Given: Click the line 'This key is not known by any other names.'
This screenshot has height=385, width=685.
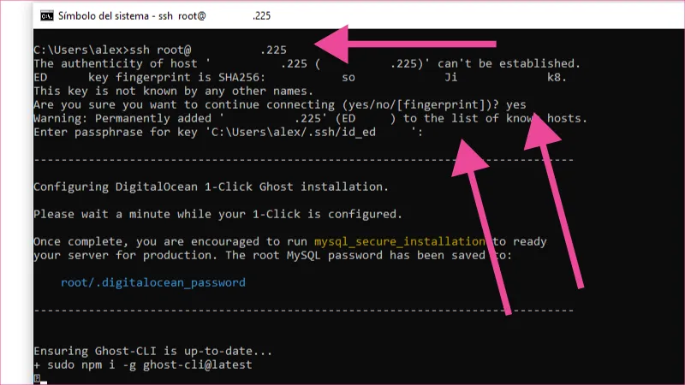Looking at the screenshot, I should click(x=174, y=91).
